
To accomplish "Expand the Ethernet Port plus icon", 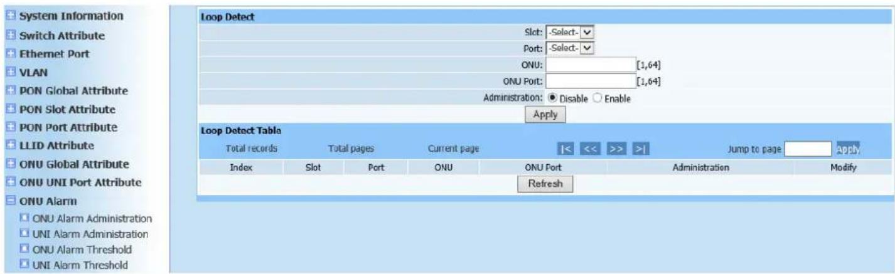I will pos(9,54).
